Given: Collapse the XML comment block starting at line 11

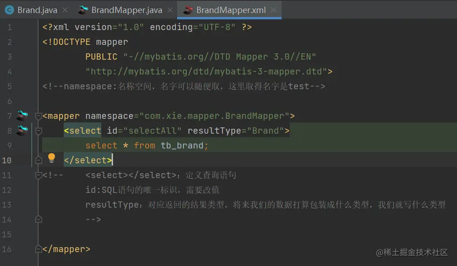Looking at the screenshot, I should [38, 175].
